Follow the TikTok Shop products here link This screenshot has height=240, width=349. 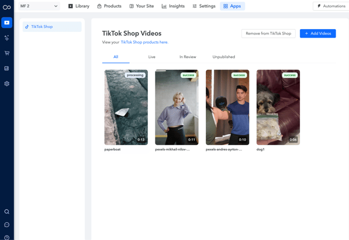point(144,43)
